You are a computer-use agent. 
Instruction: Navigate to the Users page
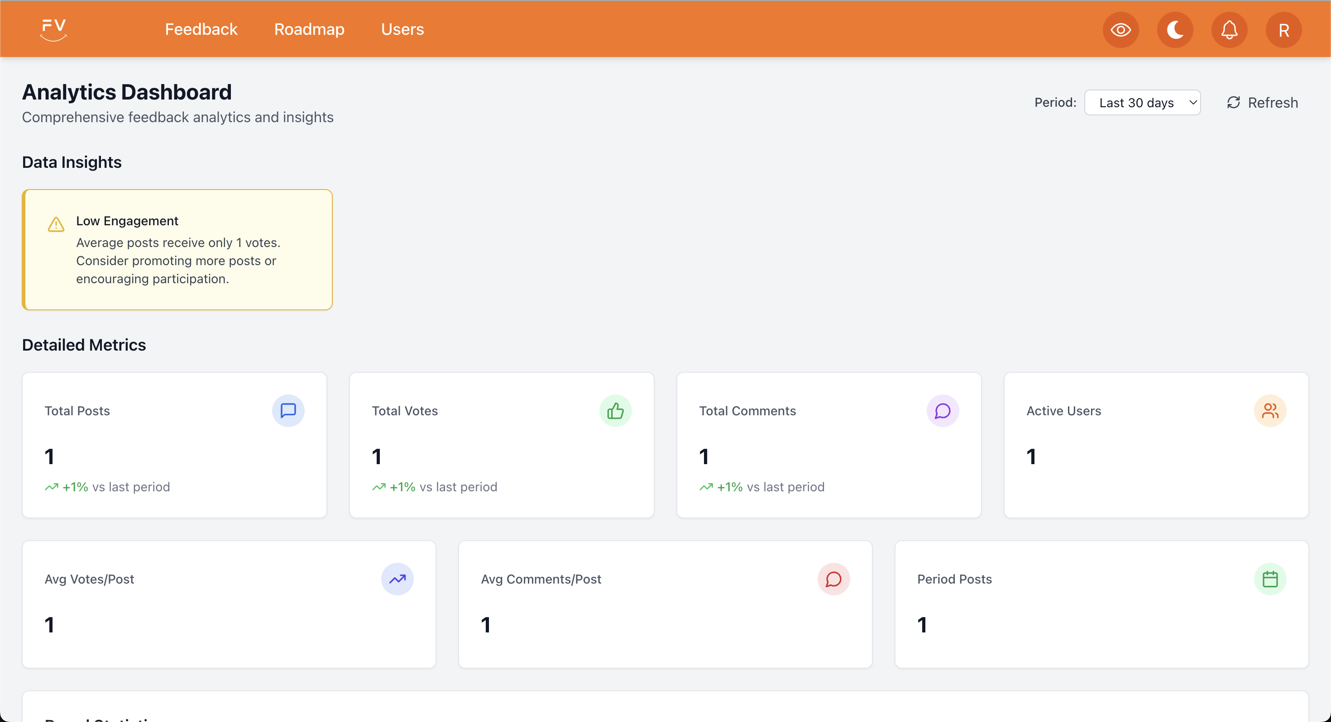(402, 29)
